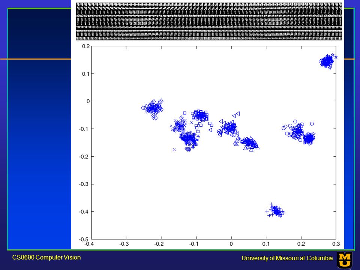Click the y-axis label '-0.3'

(84, 184)
